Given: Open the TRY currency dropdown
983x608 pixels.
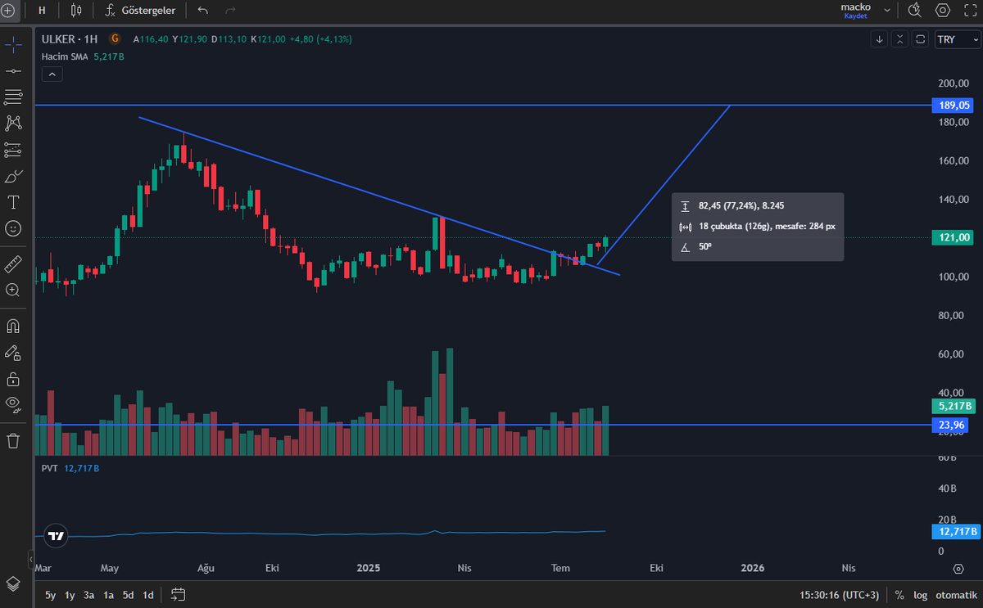Looking at the screenshot, I should tap(957, 38).
